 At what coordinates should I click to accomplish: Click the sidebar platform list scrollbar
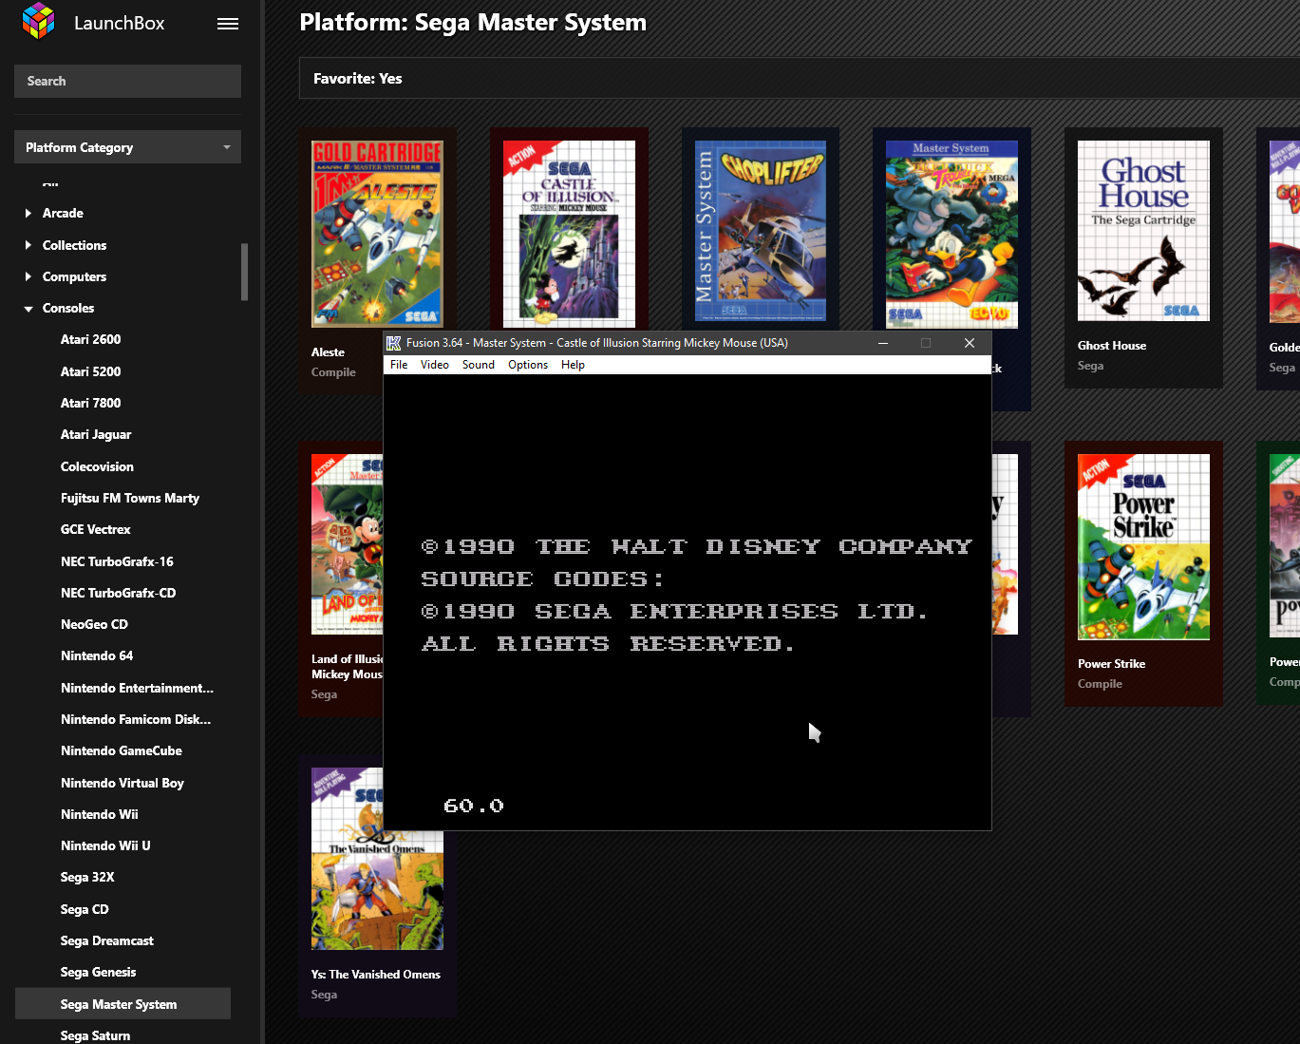click(x=244, y=272)
